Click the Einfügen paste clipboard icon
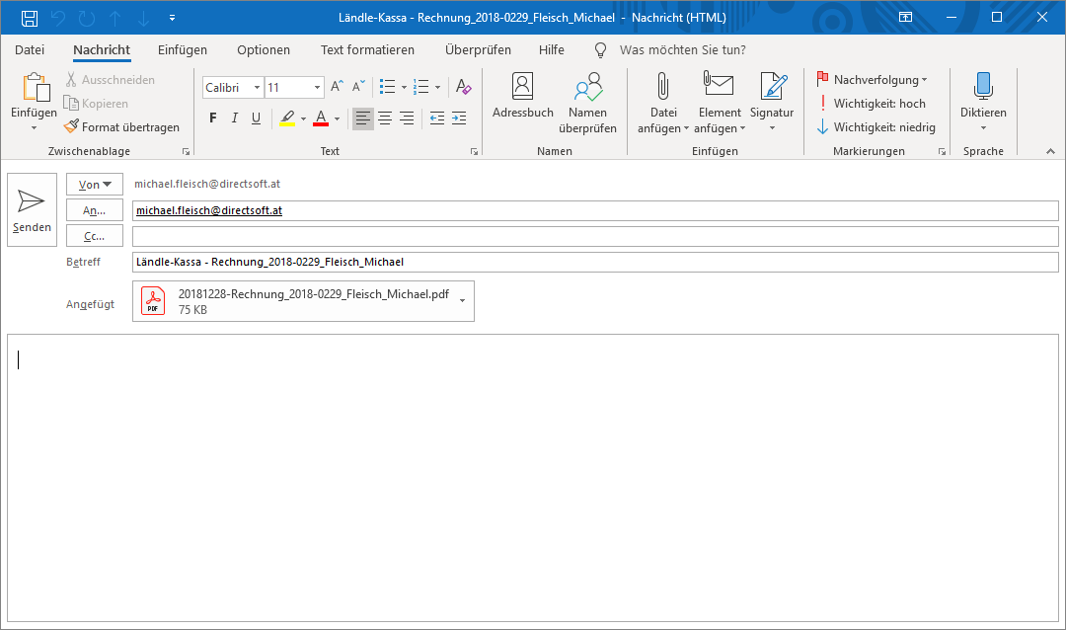This screenshot has width=1066, height=630. (35, 89)
